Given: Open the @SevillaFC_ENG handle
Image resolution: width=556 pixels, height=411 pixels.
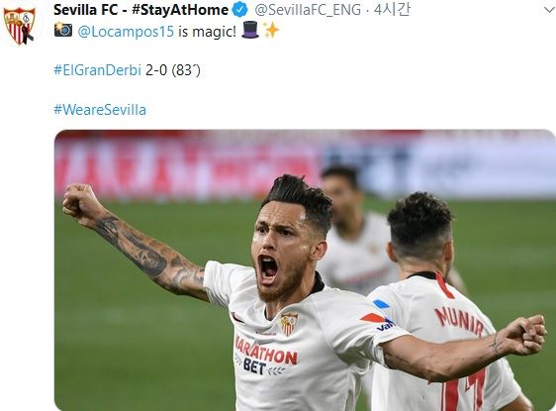Looking at the screenshot, I should (x=308, y=10).
